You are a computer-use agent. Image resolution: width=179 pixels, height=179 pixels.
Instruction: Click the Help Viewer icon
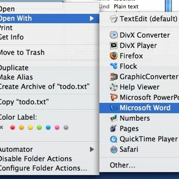tap(113, 87)
